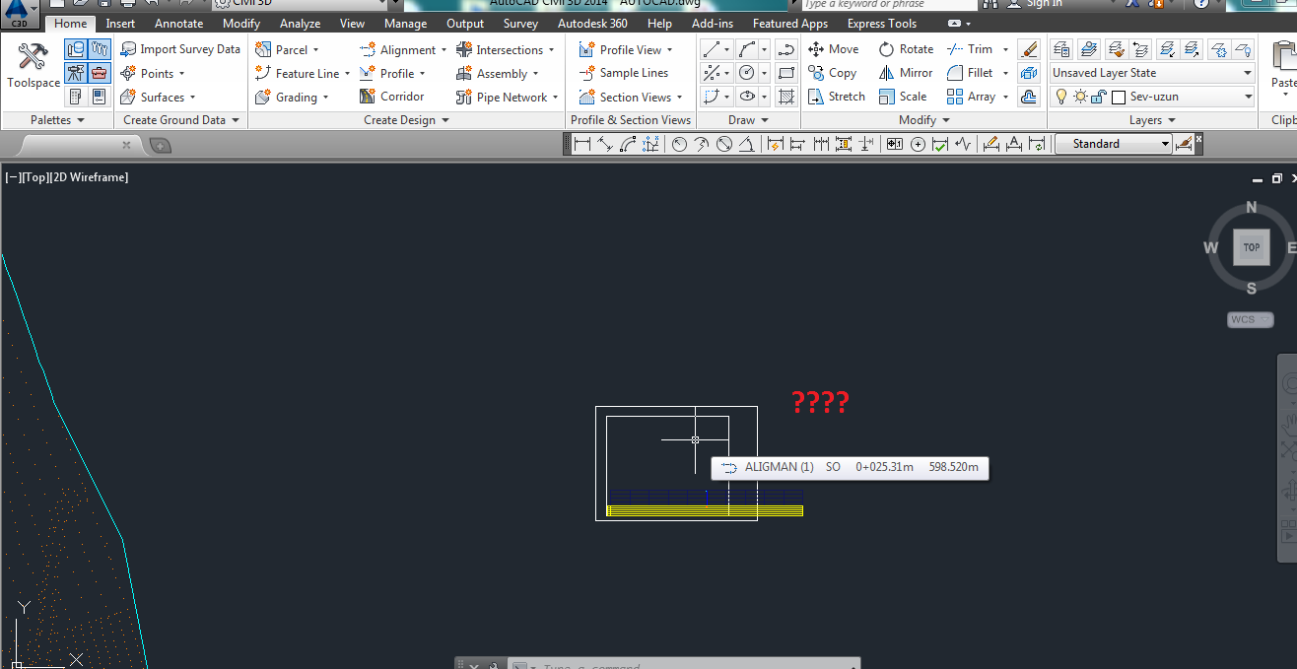Toggle freeze on the Sev-uzun layer
1297x669 pixels.
click(1079, 96)
